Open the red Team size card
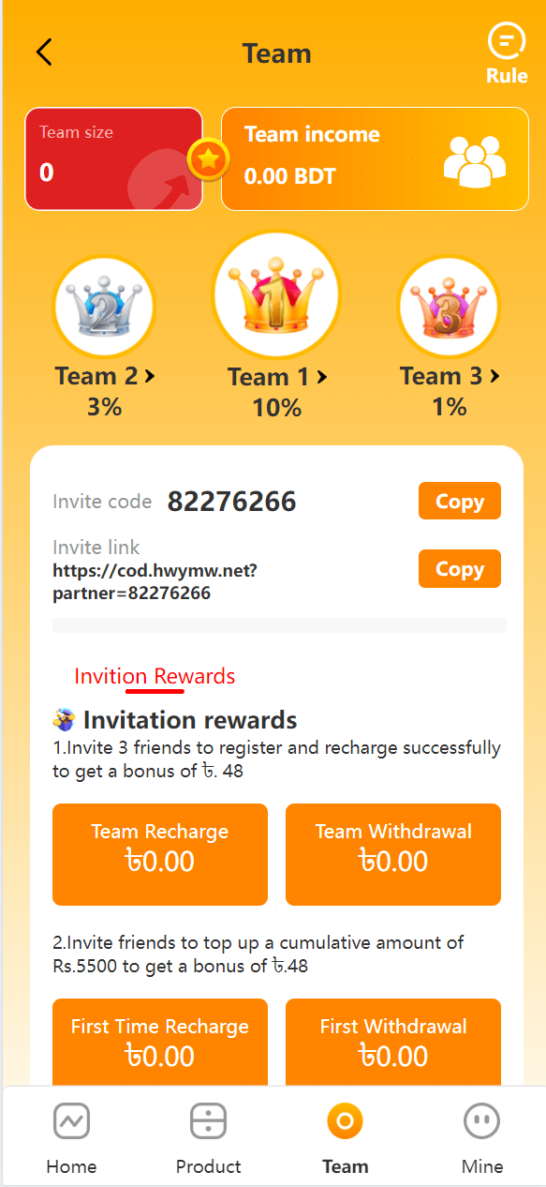 tap(114, 158)
